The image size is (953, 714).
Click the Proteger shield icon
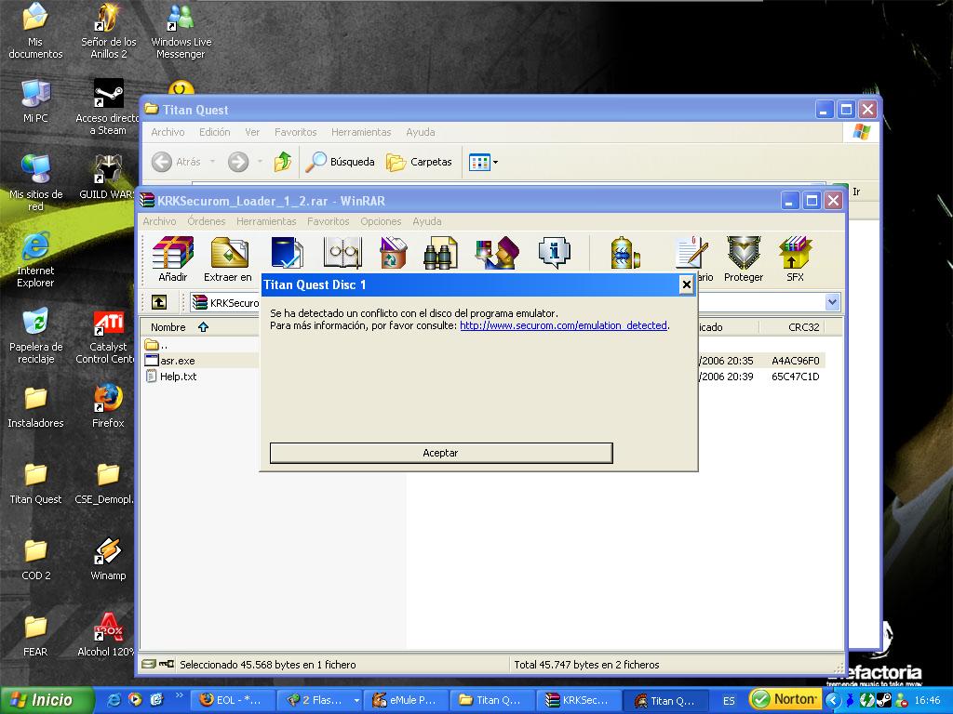coord(744,258)
